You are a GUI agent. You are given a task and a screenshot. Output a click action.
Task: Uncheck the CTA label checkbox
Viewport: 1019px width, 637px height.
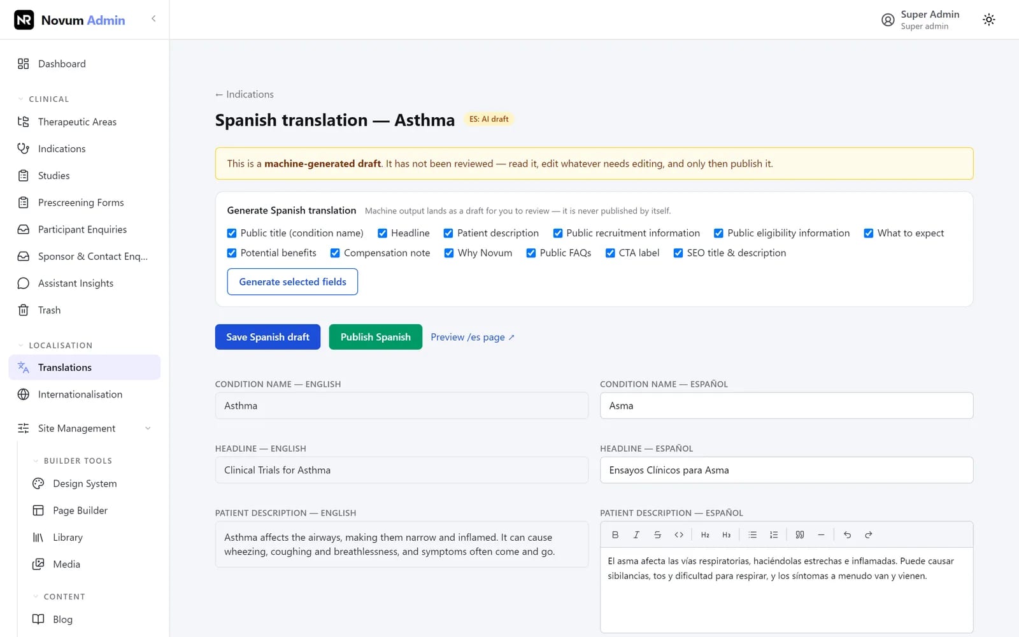coord(610,253)
